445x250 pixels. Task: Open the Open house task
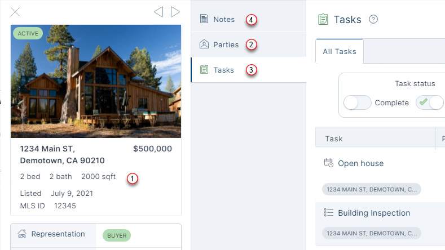pyautogui.click(x=360, y=163)
